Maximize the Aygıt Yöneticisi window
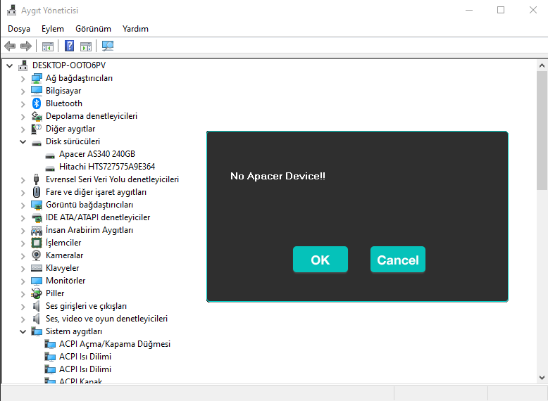This screenshot has width=548, height=401. [501, 10]
